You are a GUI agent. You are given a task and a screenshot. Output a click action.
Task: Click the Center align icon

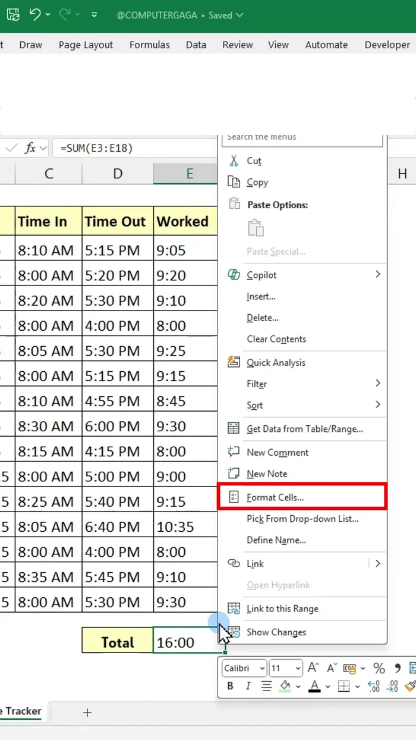(x=267, y=686)
